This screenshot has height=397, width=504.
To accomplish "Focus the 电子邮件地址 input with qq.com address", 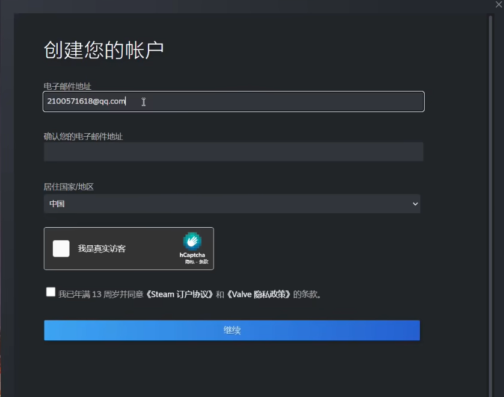I will [x=233, y=101].
